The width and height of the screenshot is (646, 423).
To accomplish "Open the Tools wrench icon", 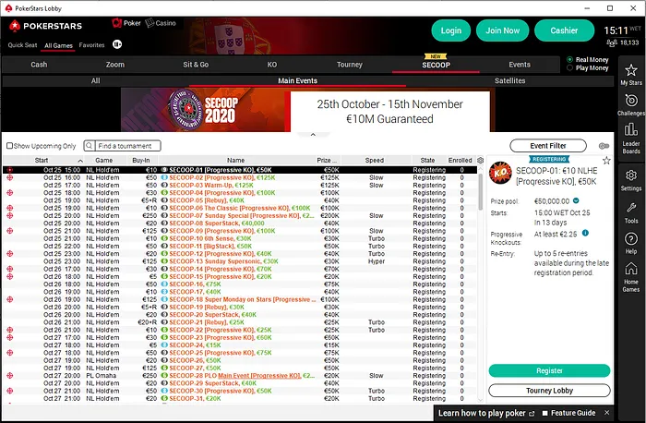I will pyautogui.click(x=630, y=212).
